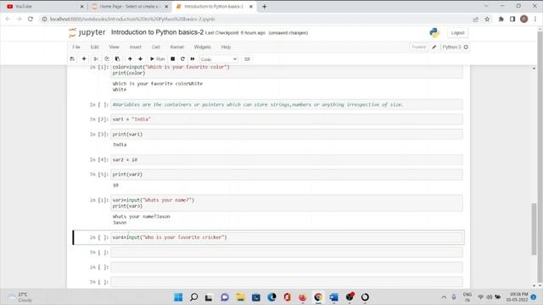Open File Explorer from the taskbar

tap(240, 297)
